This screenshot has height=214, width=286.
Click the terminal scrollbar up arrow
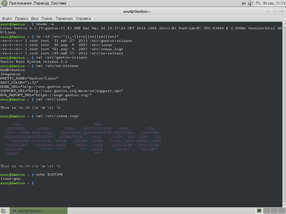(284, 24)
